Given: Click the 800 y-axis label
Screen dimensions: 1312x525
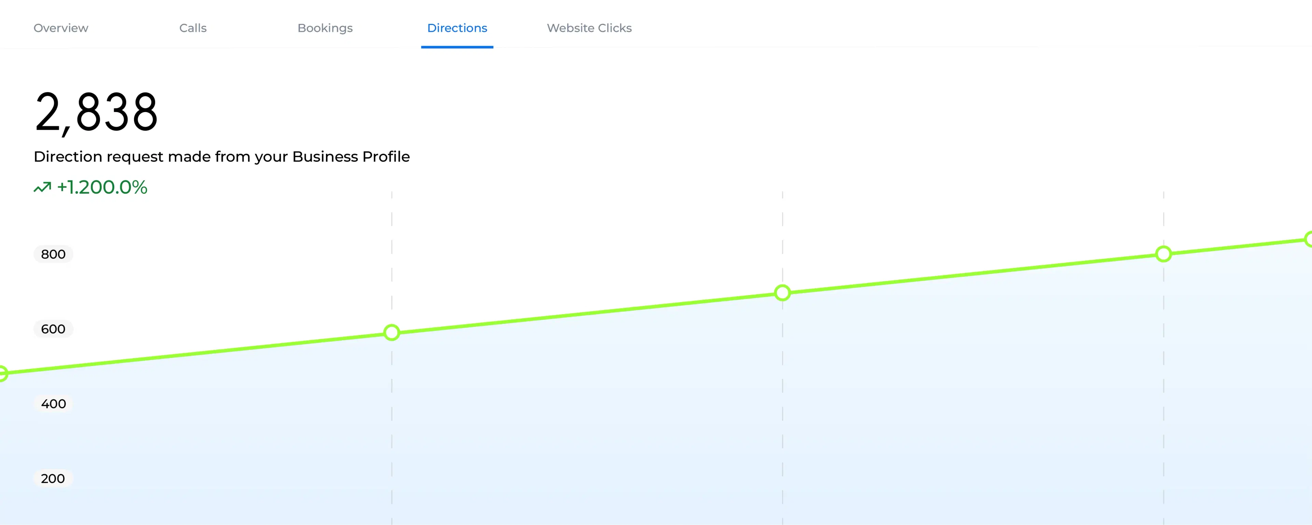Looking at the screenshot, I should coord(53,254).
